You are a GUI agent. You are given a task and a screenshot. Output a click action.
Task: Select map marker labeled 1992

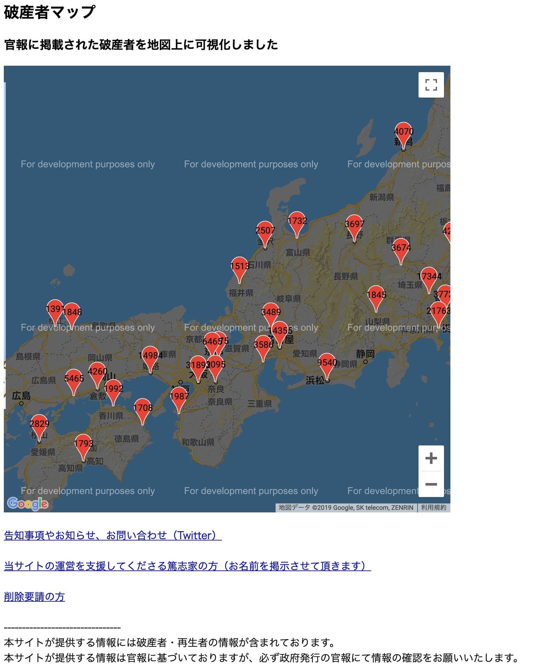pyautogui.click(x=113, y=392)
